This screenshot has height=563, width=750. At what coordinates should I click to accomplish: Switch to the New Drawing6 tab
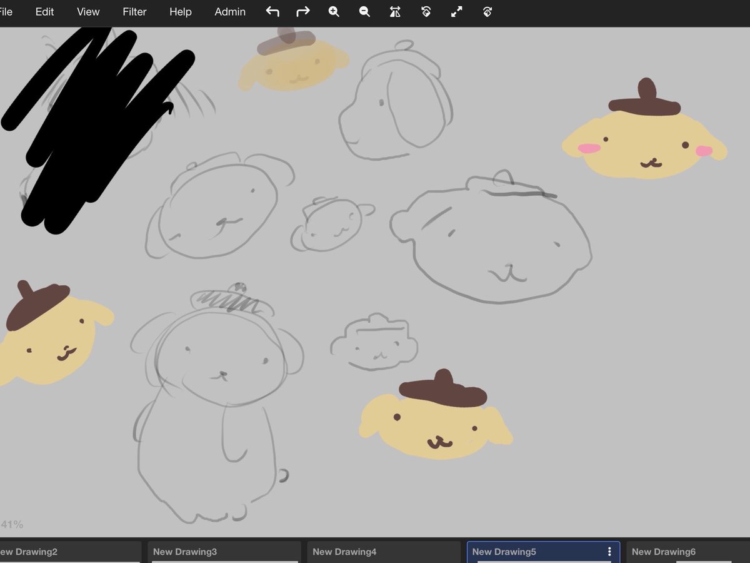688,552
